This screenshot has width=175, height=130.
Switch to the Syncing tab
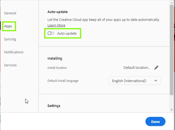pyautogui.click(x=10, y=39)
